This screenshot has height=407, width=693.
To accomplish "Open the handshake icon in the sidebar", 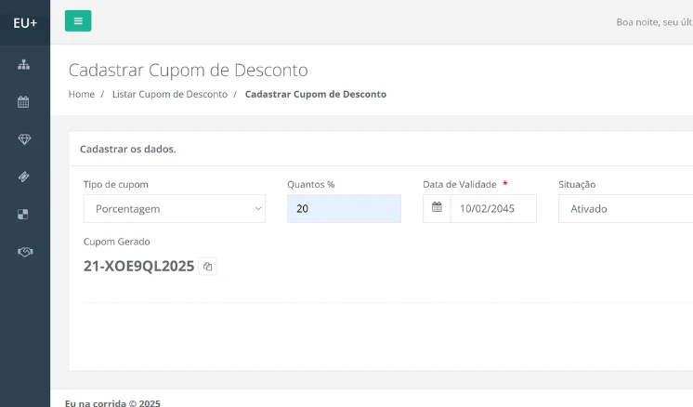I will (x=24, y=251).
